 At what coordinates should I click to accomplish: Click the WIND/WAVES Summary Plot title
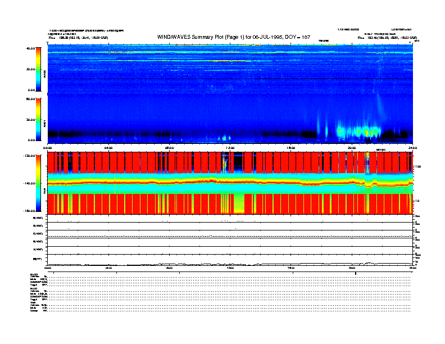[x=234, y=37]
